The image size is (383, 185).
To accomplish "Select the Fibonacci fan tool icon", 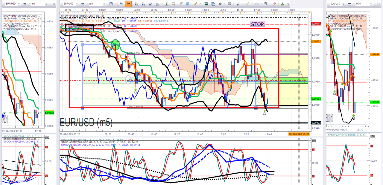I will point(238,4).
